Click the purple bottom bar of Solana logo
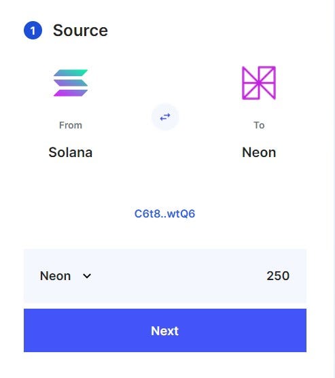Viewport: 335px width, 378px height. pyautogui.click(x=71, y=93)
